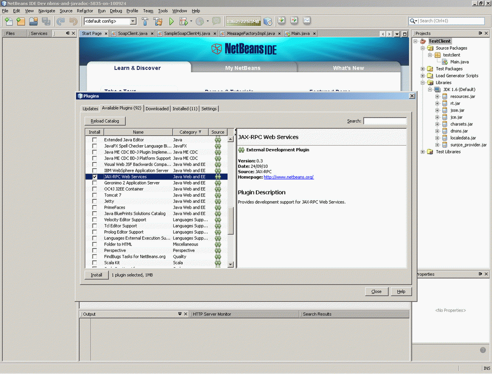Select Main.java in the Projects tree
This screenshot has height=374, width=492.
(x=460, y=62)
